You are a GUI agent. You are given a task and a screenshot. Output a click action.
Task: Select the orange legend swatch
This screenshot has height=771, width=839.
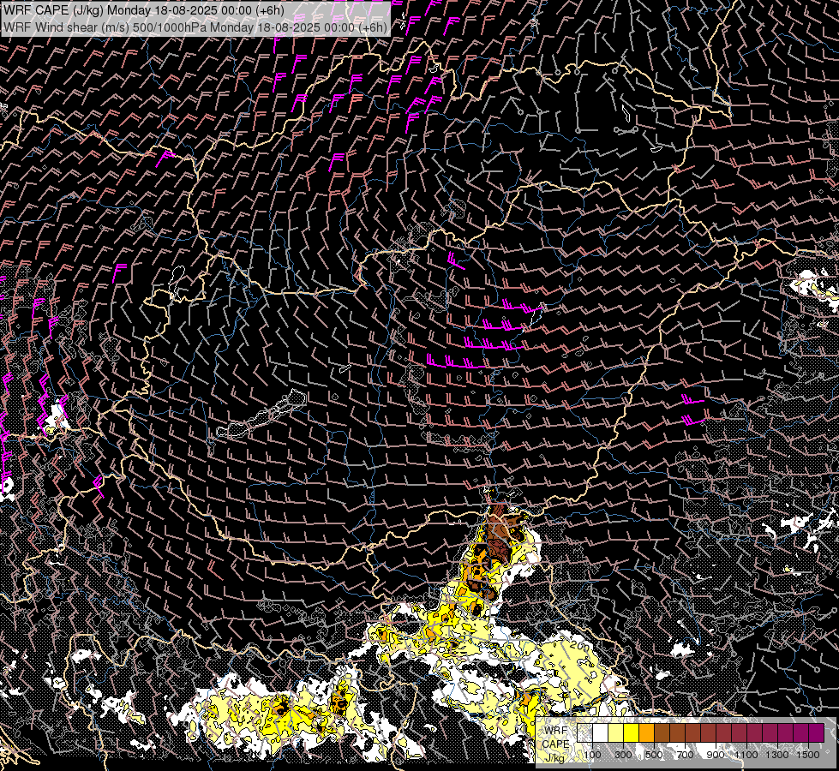(x=646, y=732)
